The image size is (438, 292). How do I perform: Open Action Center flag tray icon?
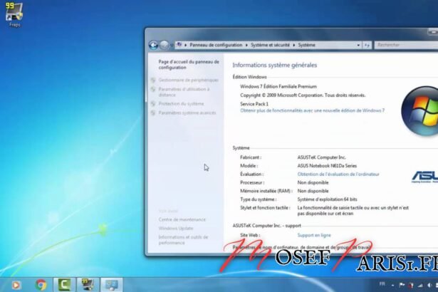tap(402, 285)
